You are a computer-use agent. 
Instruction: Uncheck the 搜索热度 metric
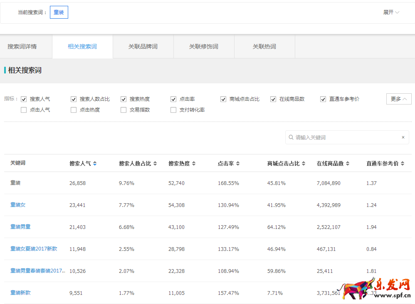click(123, 99)
